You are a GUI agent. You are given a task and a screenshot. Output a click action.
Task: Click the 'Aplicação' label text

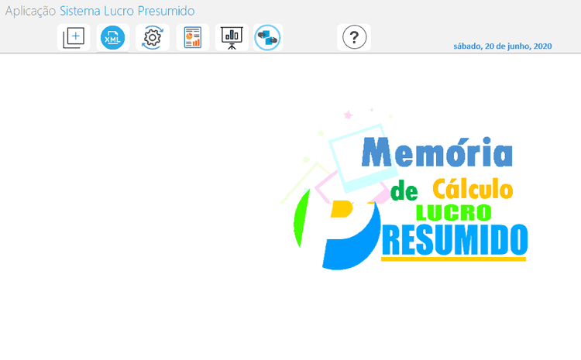[x=30, y=11]
